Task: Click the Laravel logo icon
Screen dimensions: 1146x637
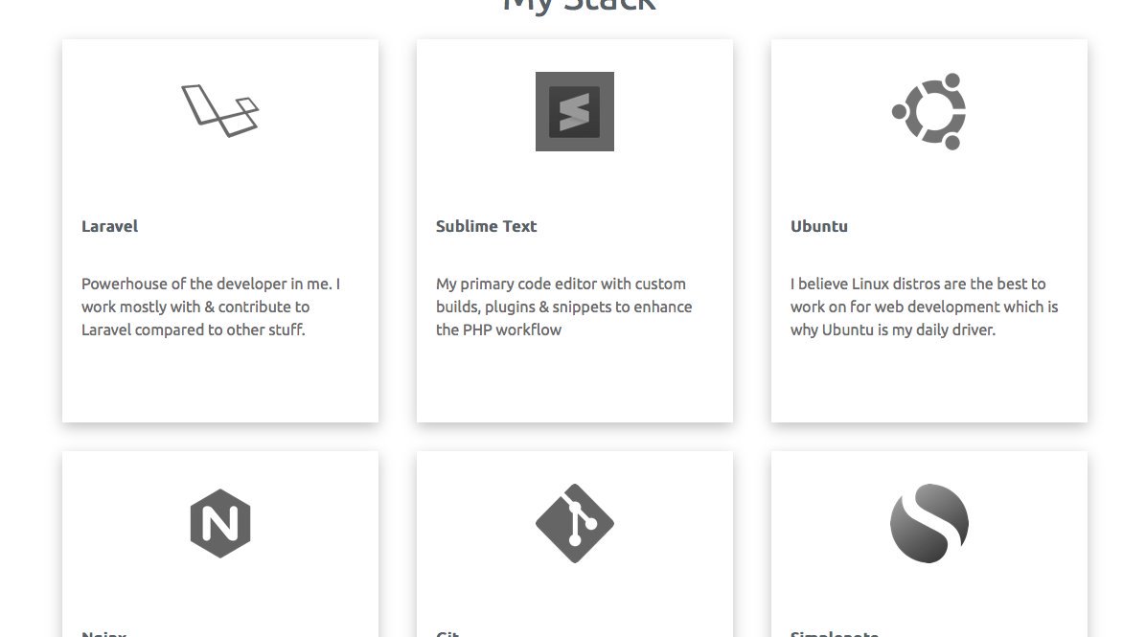Action: 219,110
